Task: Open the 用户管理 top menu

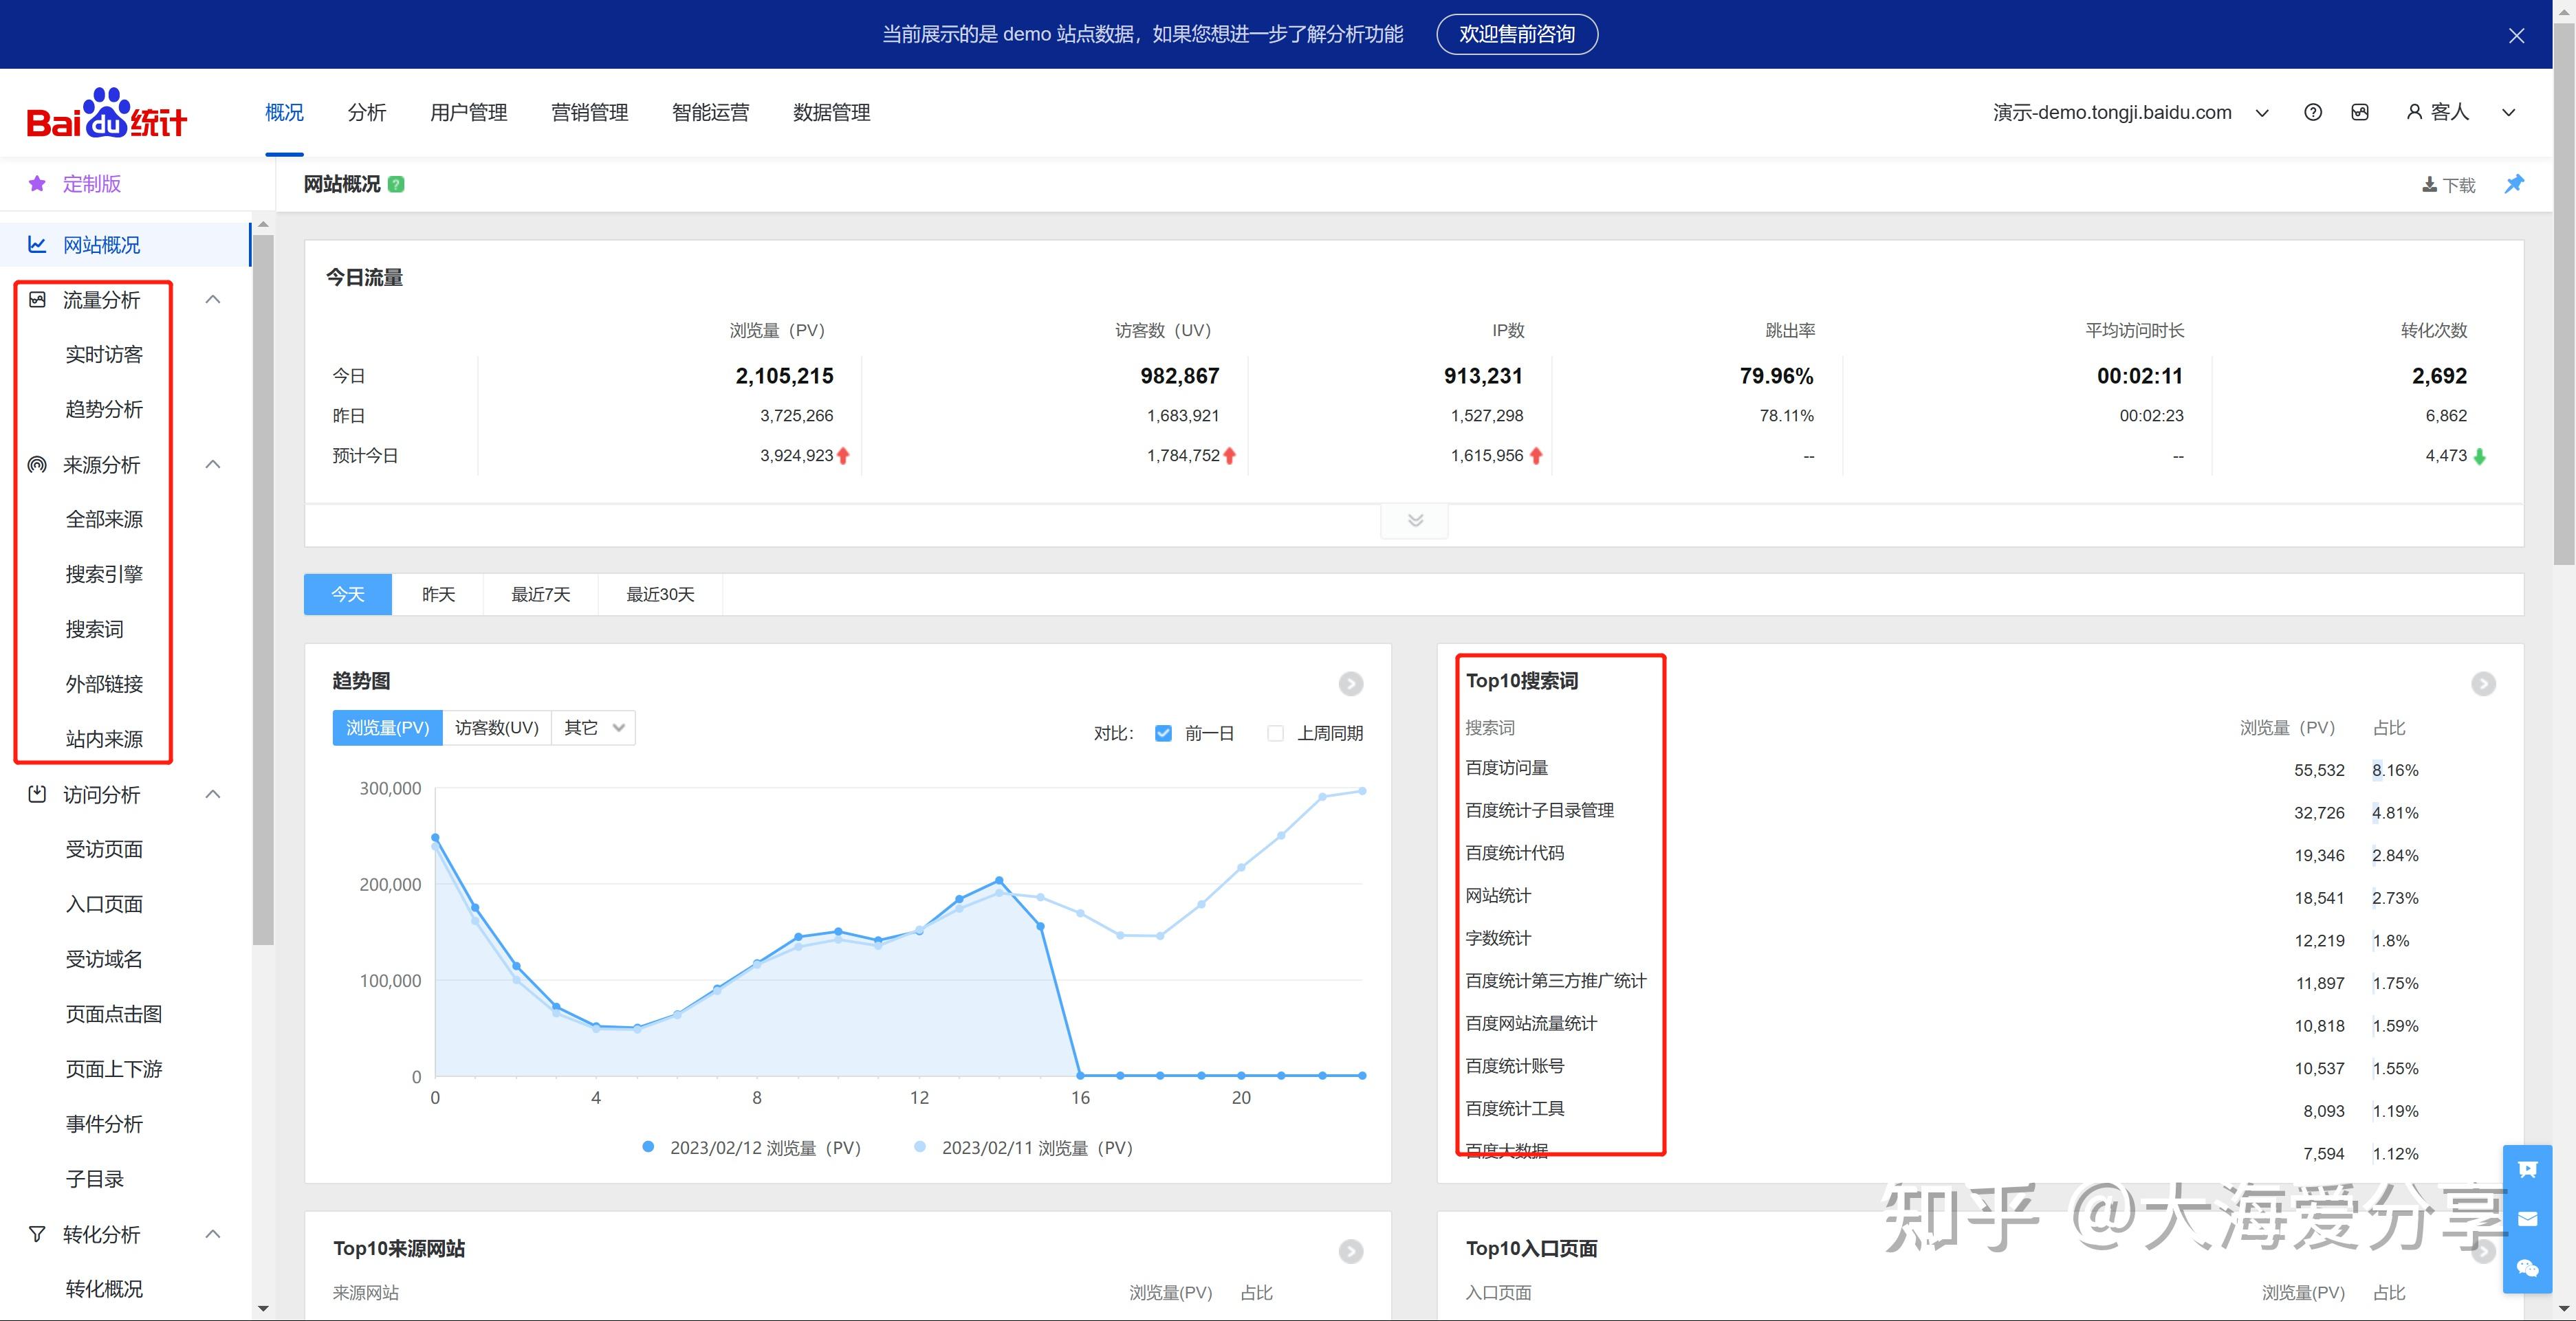Action: coord(468,113)
